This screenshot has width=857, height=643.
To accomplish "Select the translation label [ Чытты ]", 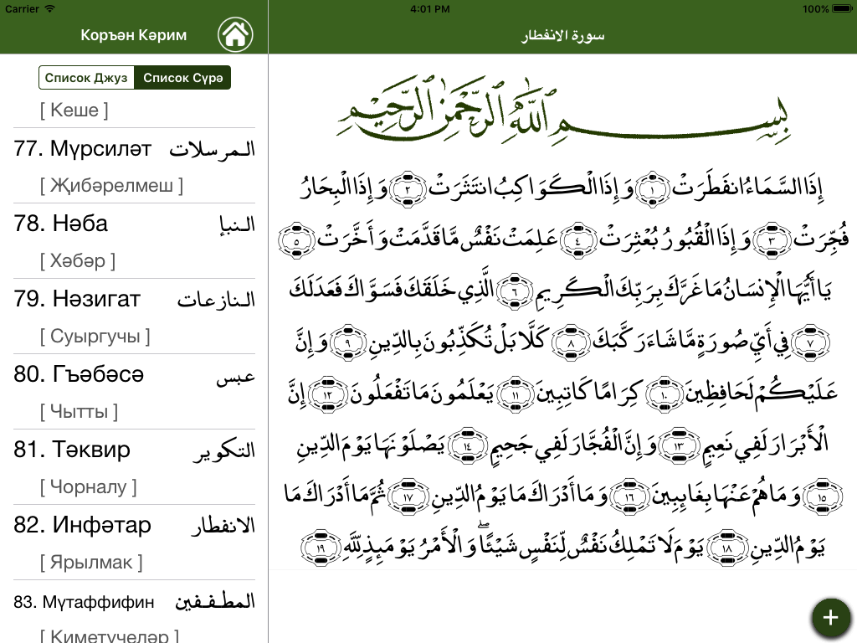I will click(79, 411).
